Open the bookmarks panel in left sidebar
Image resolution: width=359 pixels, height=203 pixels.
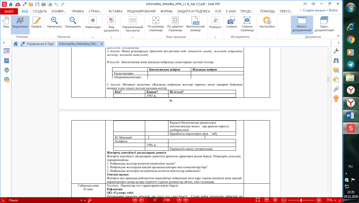[7, 61]
